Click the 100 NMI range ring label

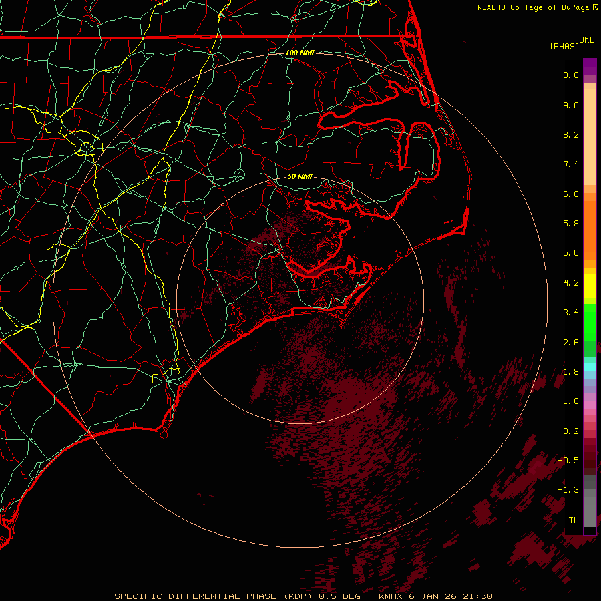click(x=300, y=53)
